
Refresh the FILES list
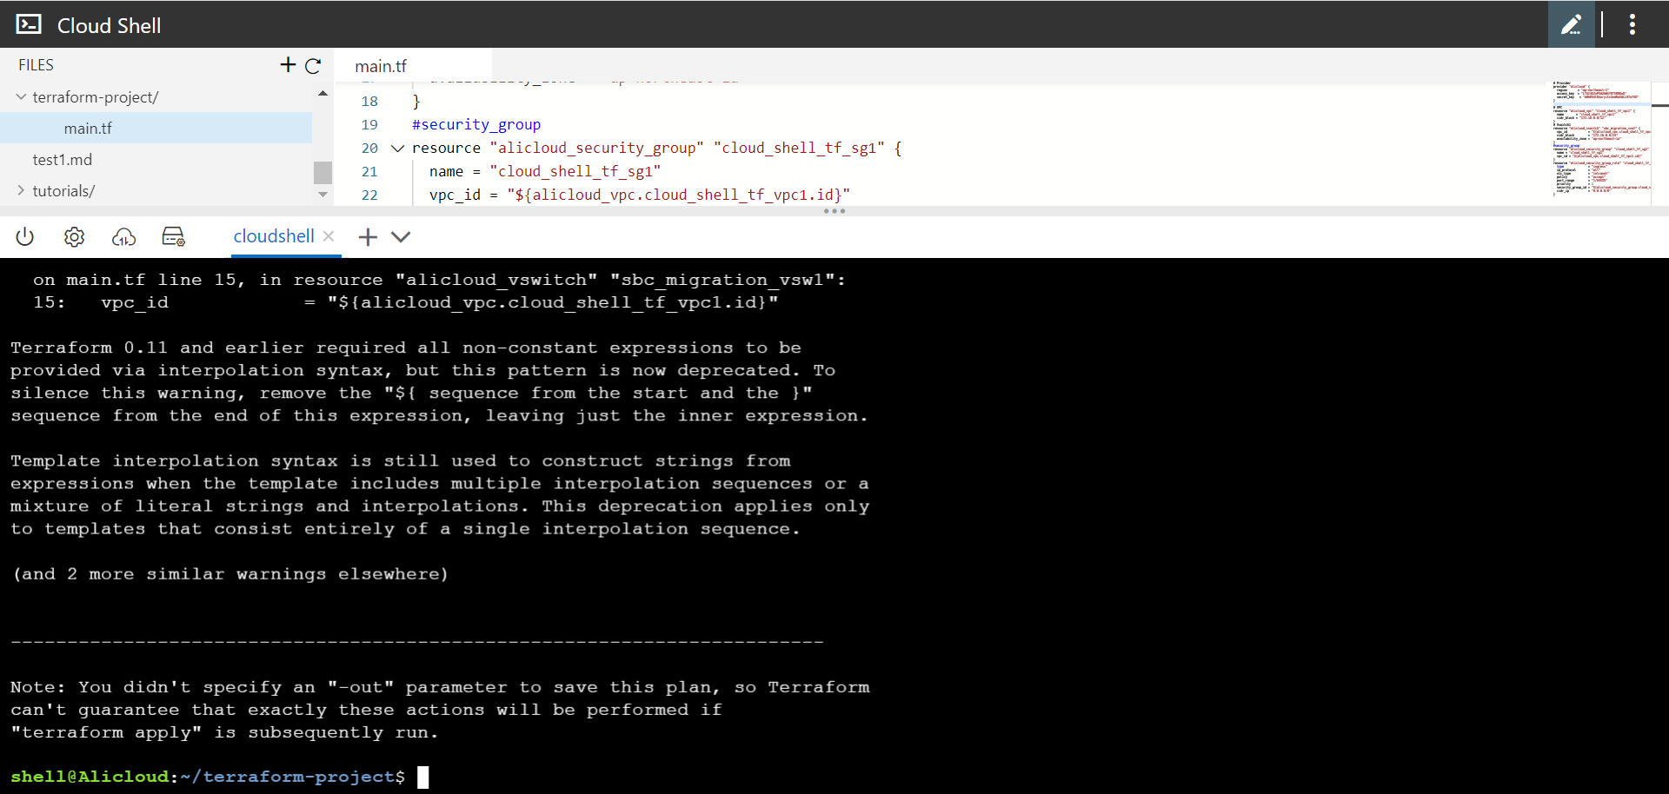[314, 65]
